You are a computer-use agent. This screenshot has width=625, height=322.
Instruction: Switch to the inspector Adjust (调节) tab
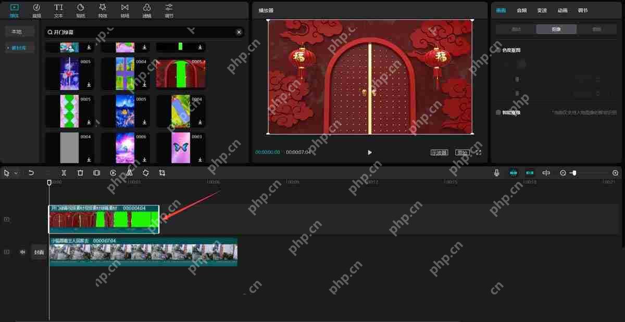coord(583,10)
